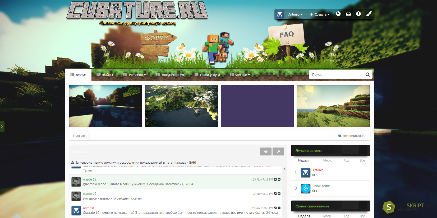437x218 pixels.
Task: Open the Создать create dropdown
Action: (320, 15)
